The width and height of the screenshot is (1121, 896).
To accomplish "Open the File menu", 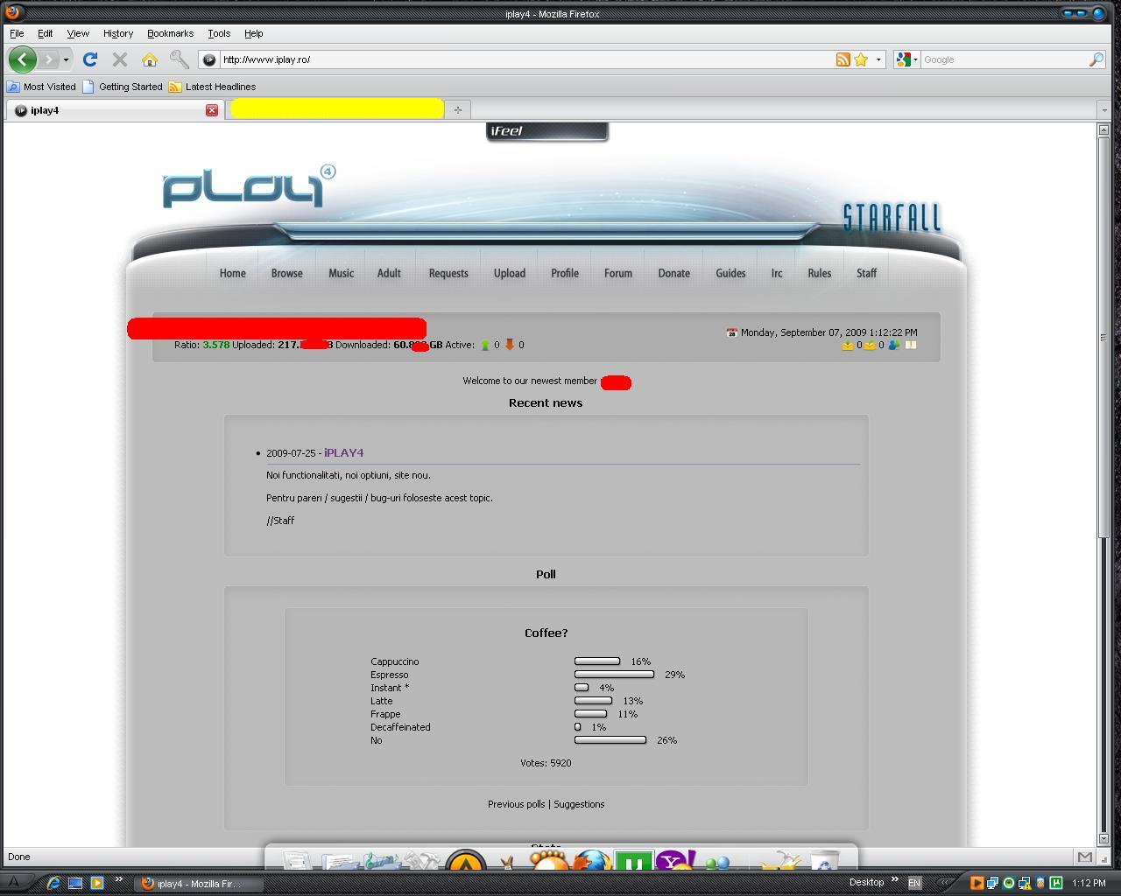I will tap(17, 33).
